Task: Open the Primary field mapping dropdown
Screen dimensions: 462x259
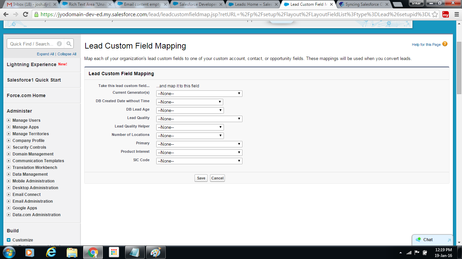Action: point(199,144)
